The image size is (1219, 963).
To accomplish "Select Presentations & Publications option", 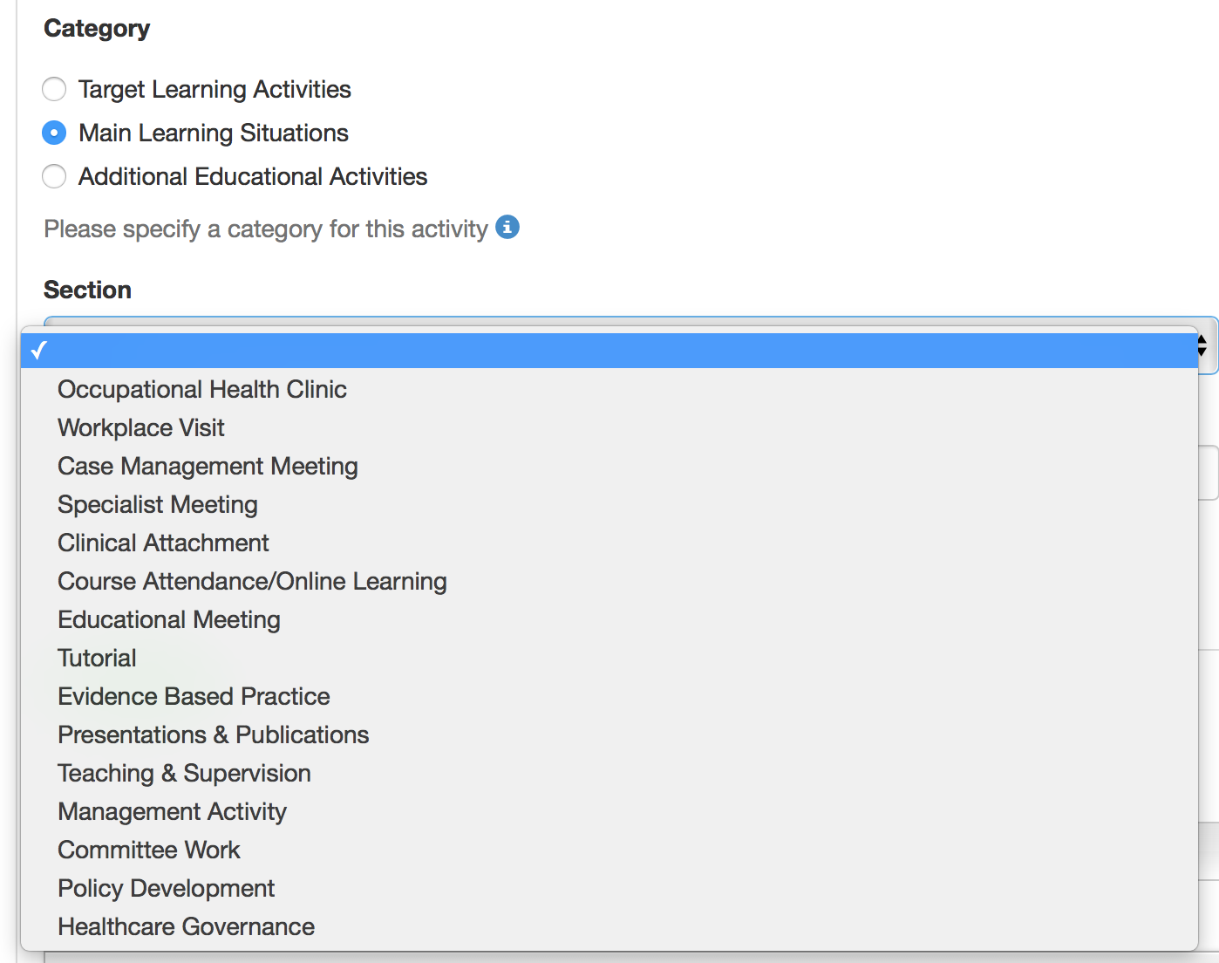I will (609, 734).
